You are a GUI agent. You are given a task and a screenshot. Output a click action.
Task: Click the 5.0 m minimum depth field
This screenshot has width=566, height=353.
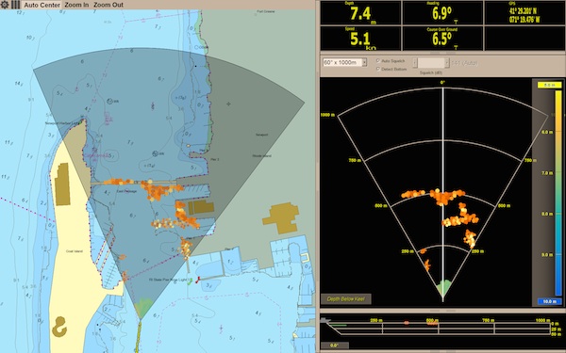tap(549, 85)
